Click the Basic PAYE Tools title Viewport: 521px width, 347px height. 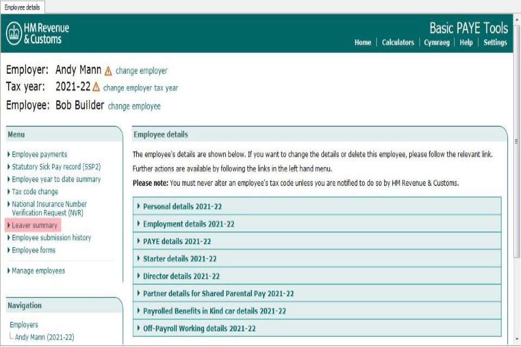tap(468, 28)
